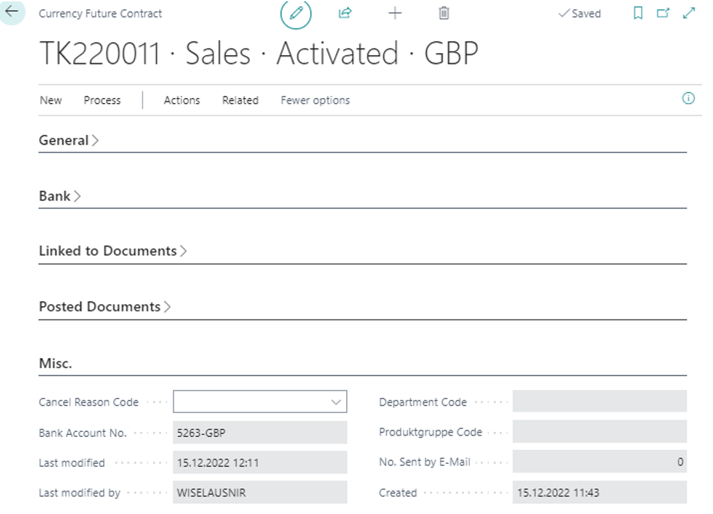Expand the General section
Screen dimensions: 713x514
click(64, 141)
